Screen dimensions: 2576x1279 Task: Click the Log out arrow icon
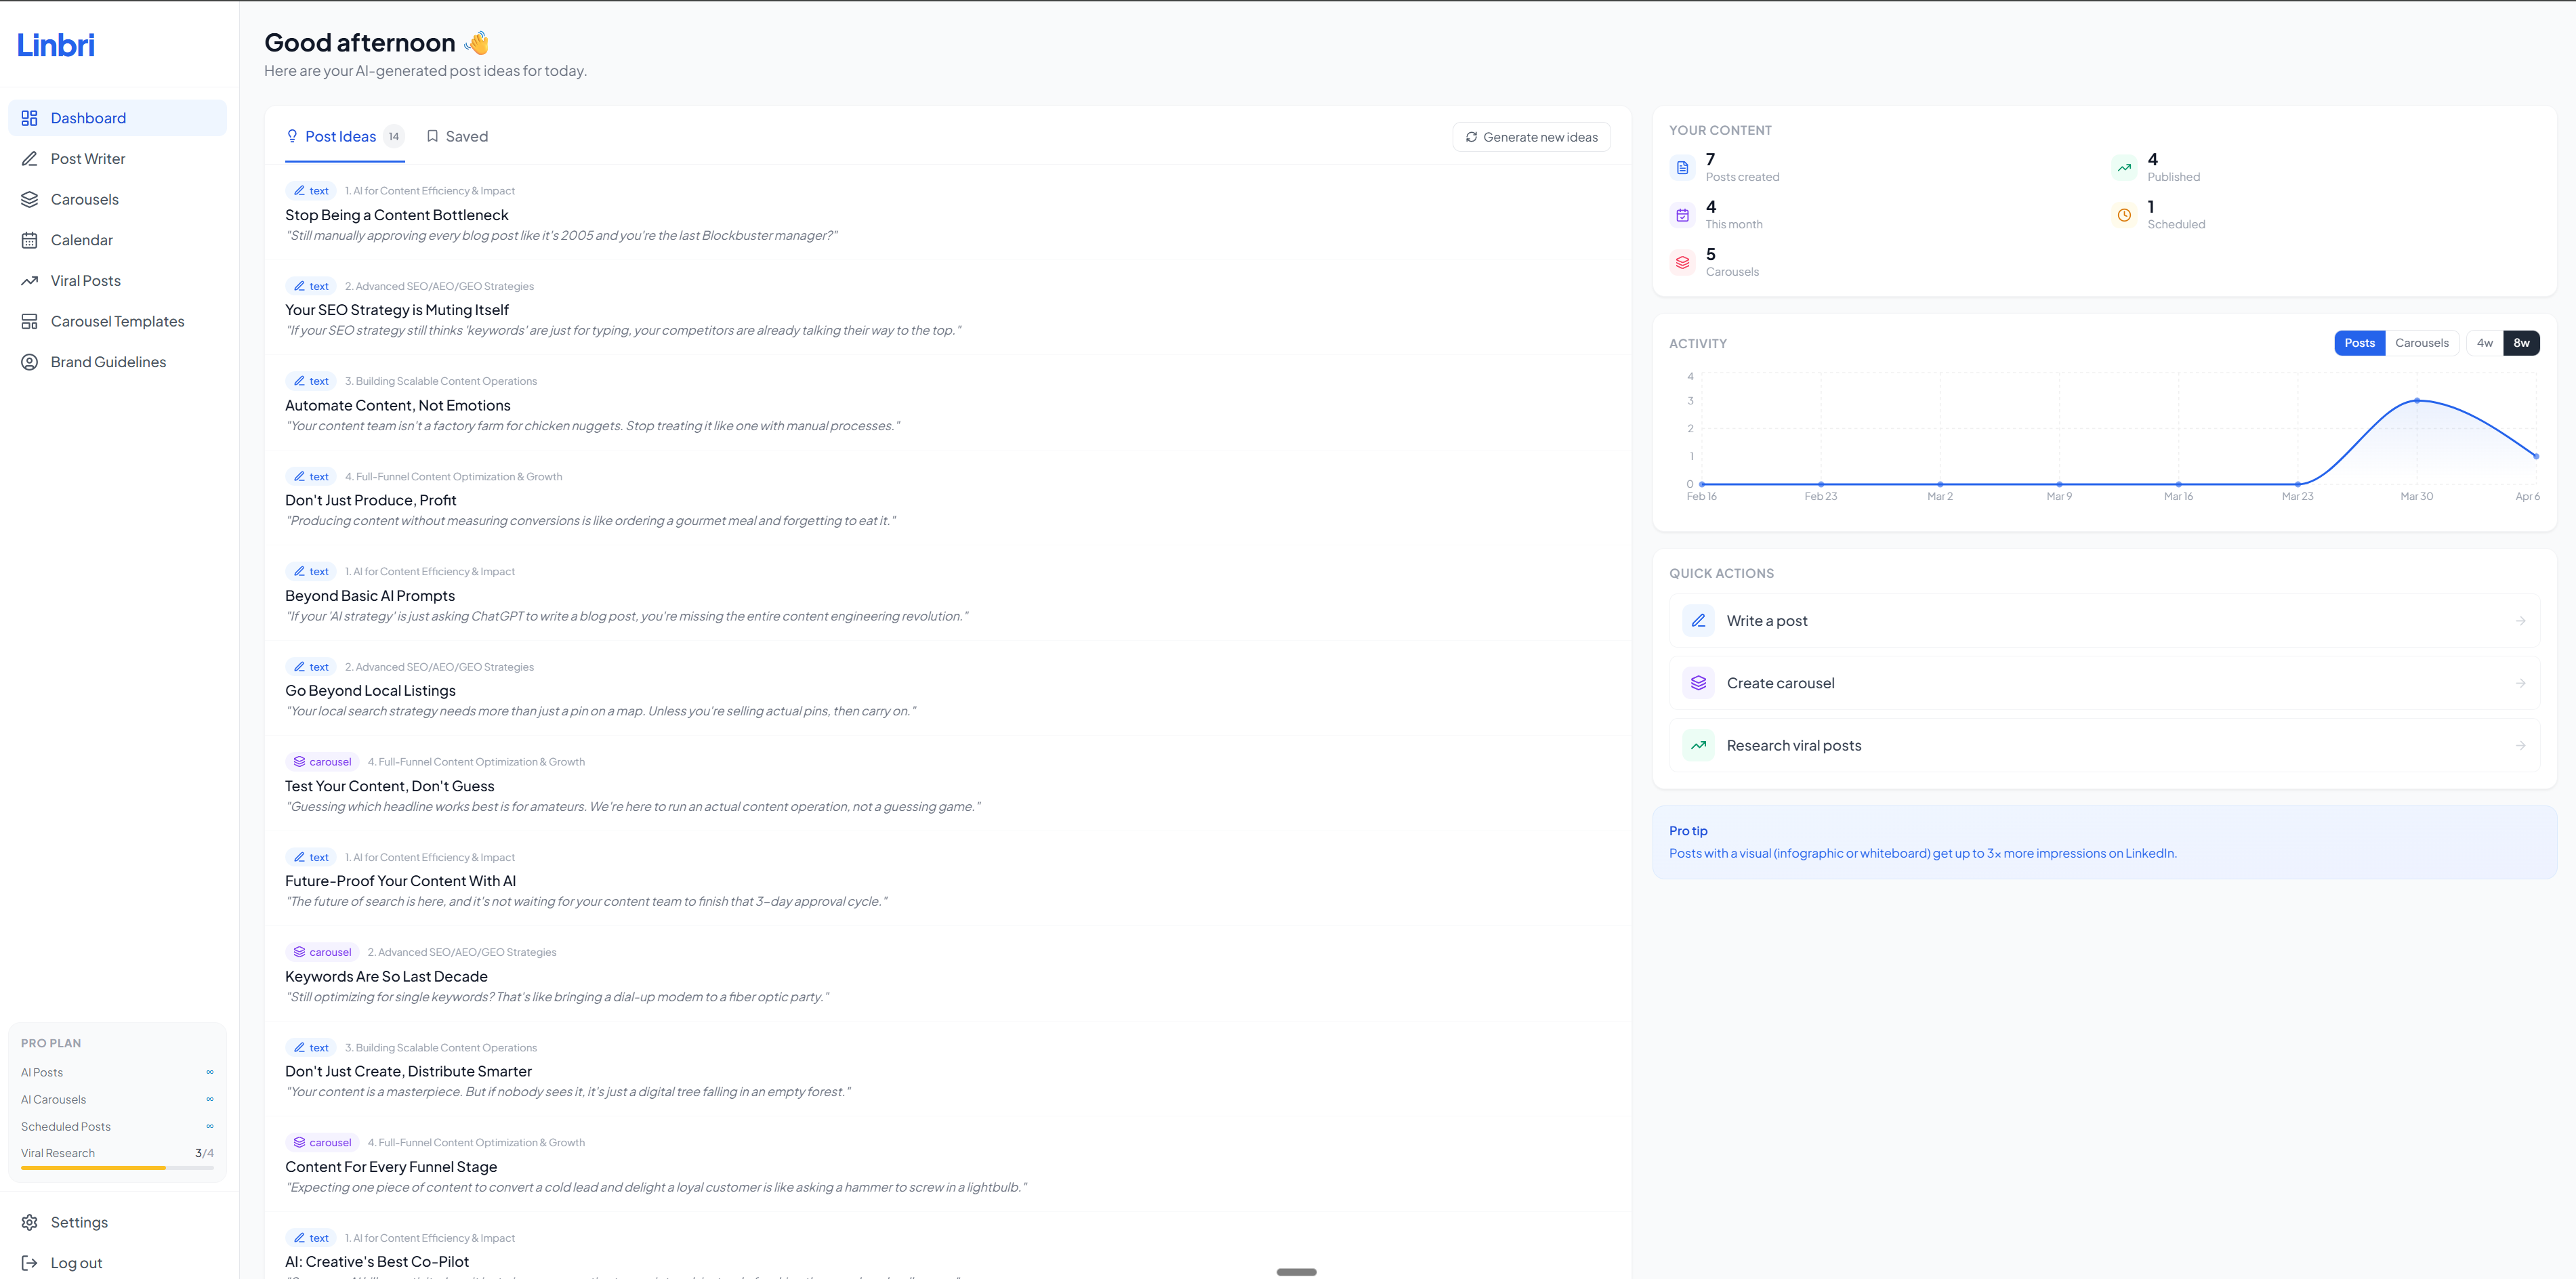30,1263
